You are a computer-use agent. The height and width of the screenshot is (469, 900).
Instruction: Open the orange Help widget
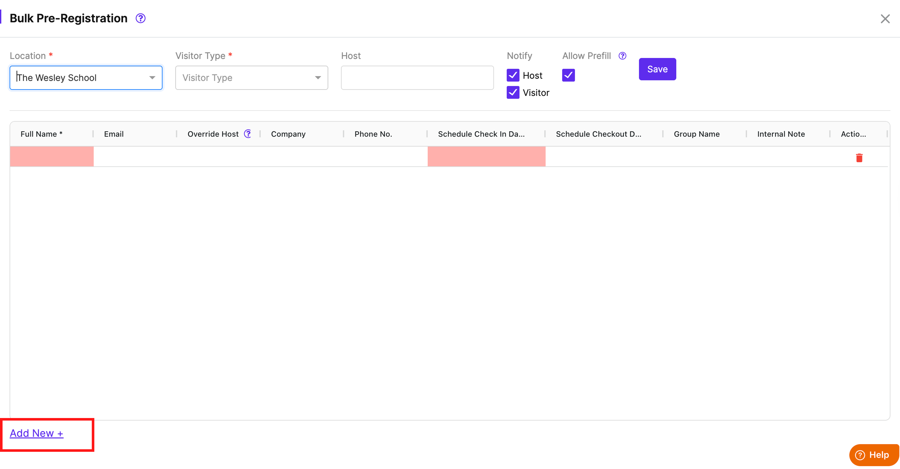click(874, 455)
